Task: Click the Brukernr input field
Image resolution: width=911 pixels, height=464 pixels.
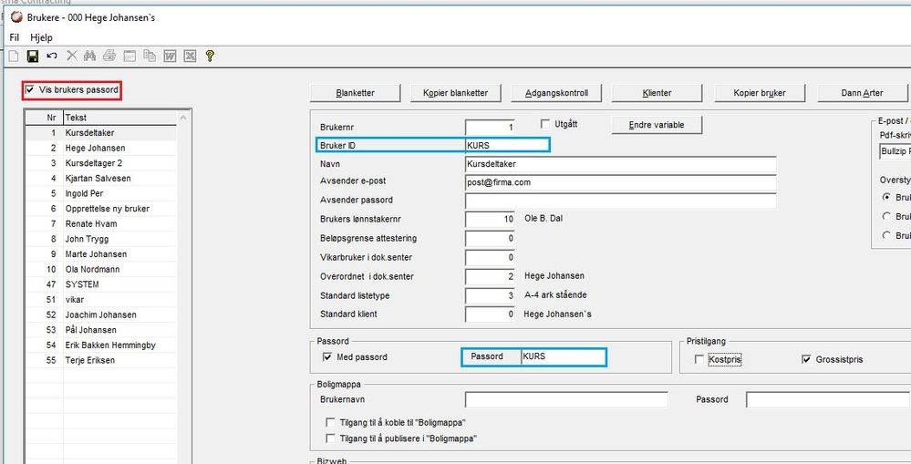Action: tap(490, 128)
